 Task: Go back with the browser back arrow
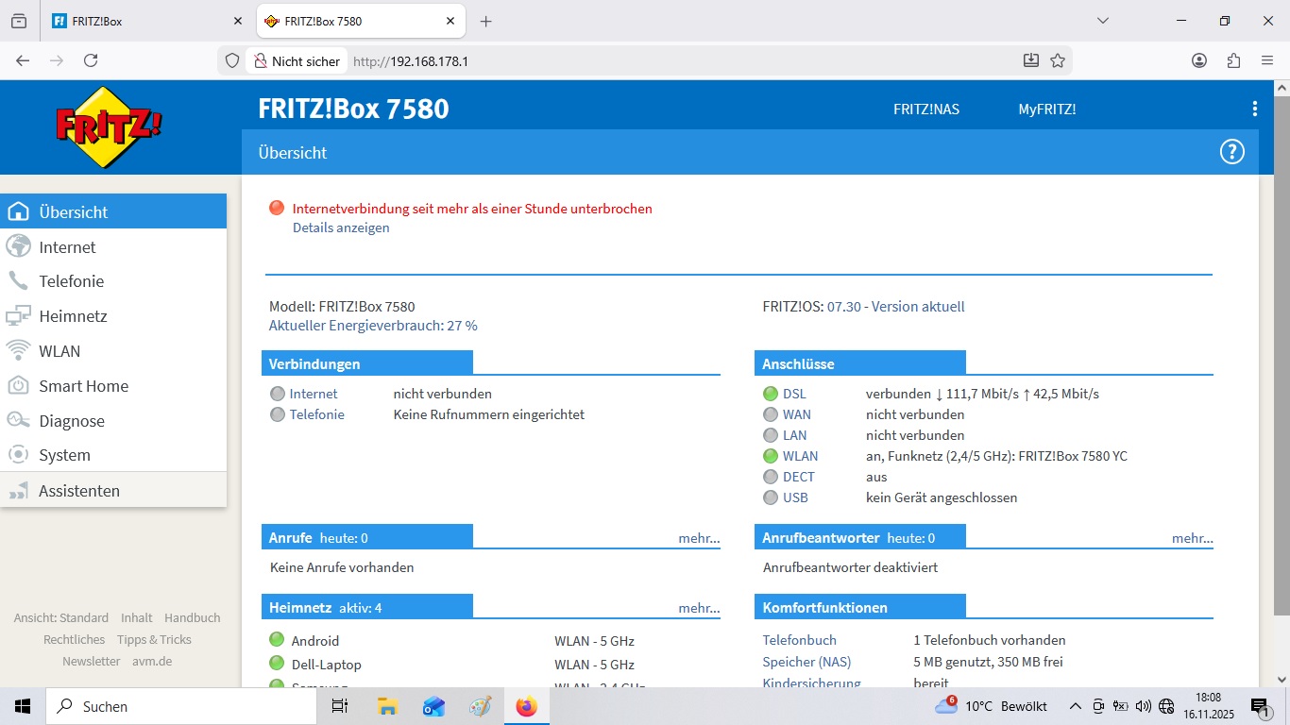(23, 60)
